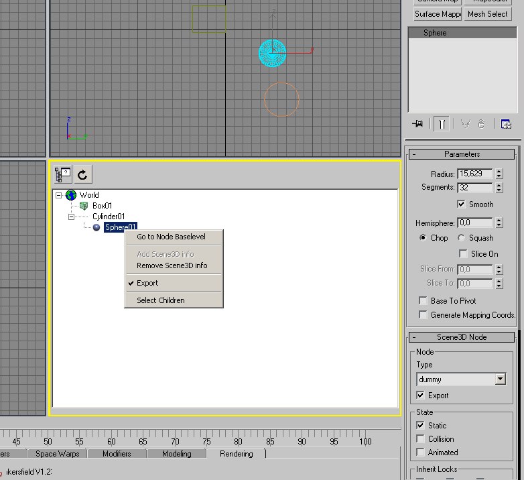Click the Radius value input field
This screenshot has width=524, height=480.
click(474, 174)
